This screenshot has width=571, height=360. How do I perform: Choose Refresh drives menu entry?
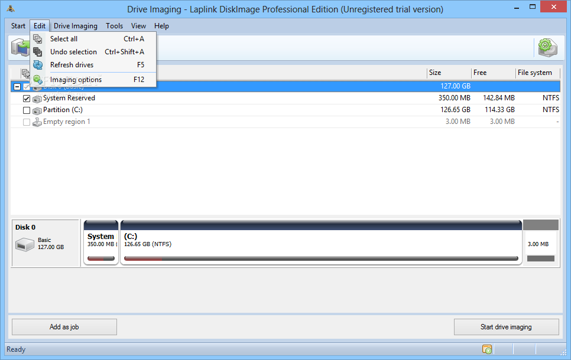93,65
